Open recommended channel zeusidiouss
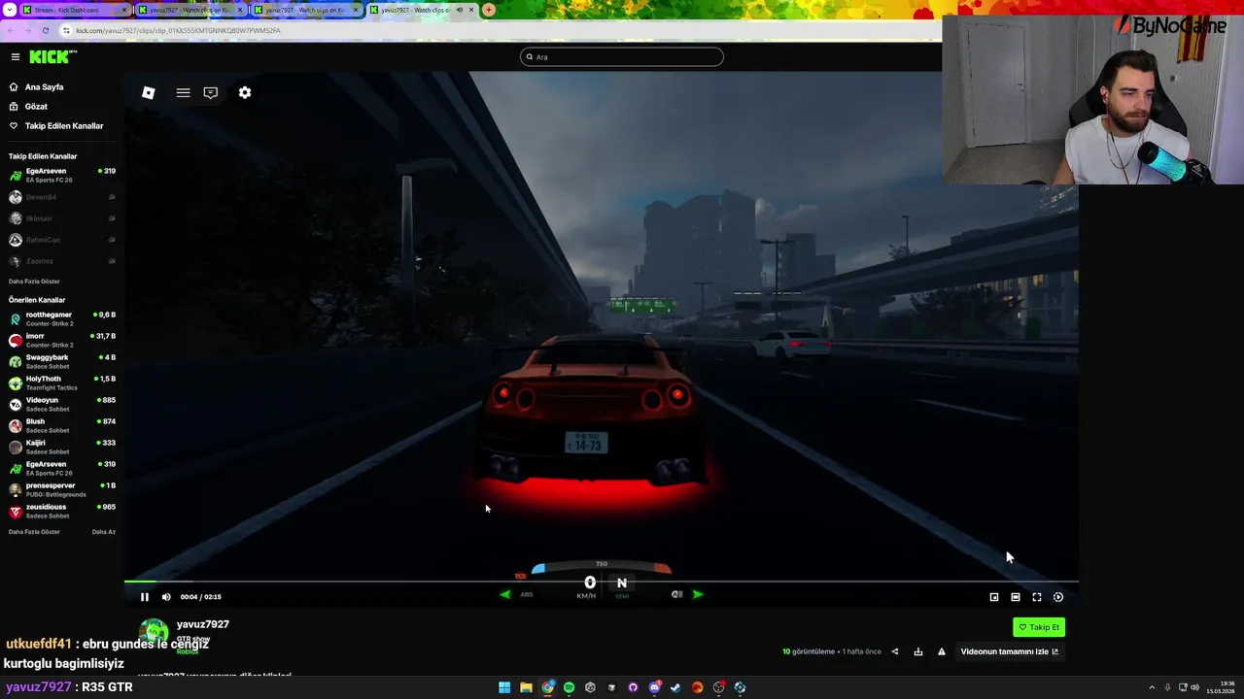The height and width of the screenshot is (699, 1244). click(62, 511)
